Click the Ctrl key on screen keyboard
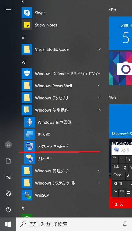The width and height of the screenshot is (132, 231). [122, 193]
